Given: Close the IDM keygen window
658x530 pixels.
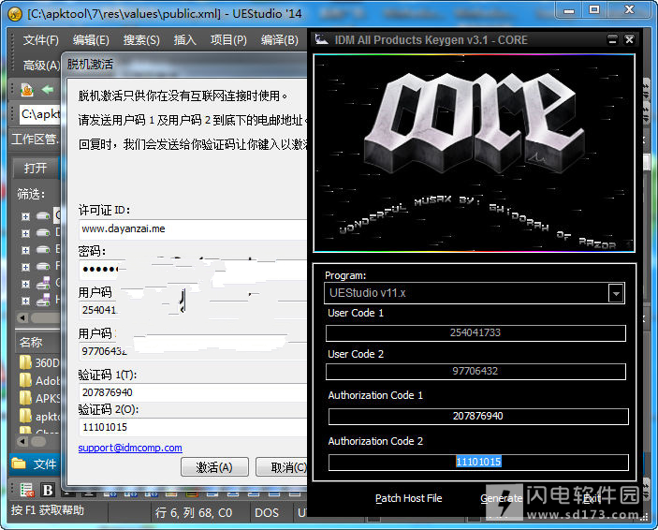Looking at the screenshot, I should click(x=629, y=39).
